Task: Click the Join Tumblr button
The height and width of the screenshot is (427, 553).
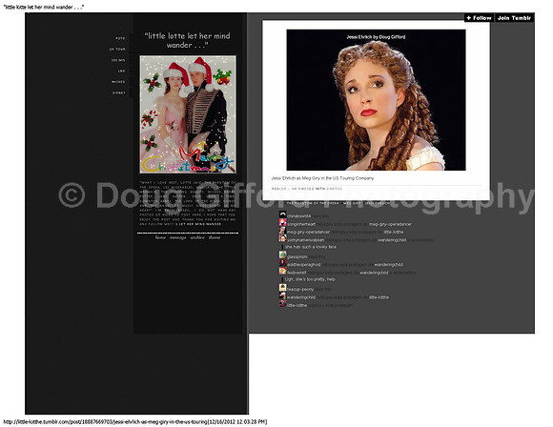Action: pyautogui.click(x=514, y=18)
